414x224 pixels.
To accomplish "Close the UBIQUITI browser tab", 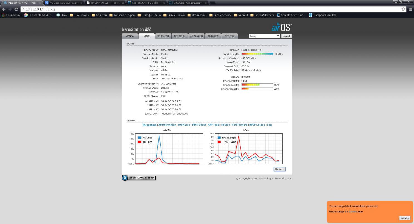I will (x=206, y=3).
